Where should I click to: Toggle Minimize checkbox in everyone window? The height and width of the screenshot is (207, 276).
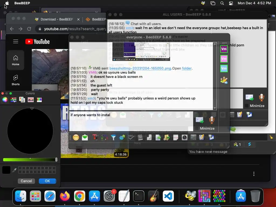[197, 129]
